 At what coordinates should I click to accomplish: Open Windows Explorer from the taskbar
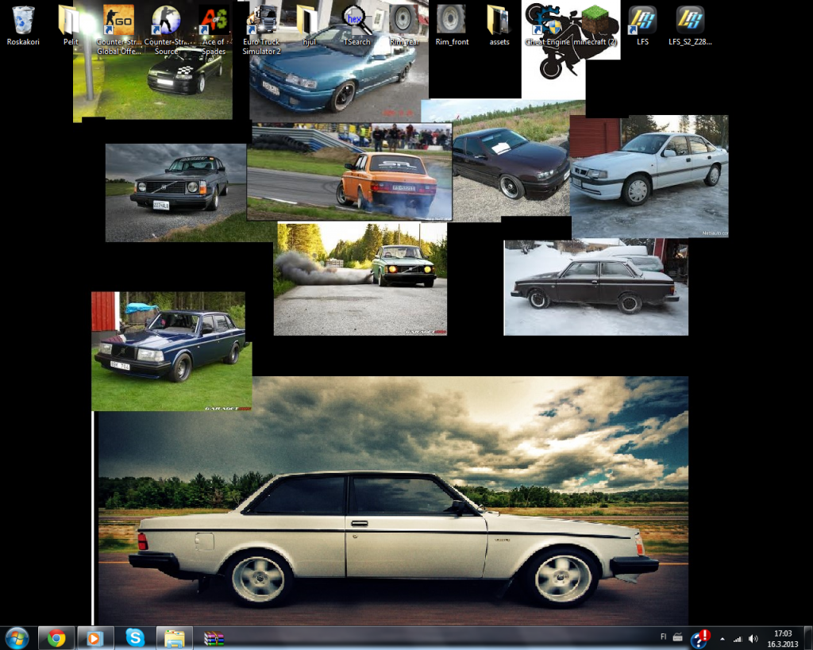[x=174, y=638]
